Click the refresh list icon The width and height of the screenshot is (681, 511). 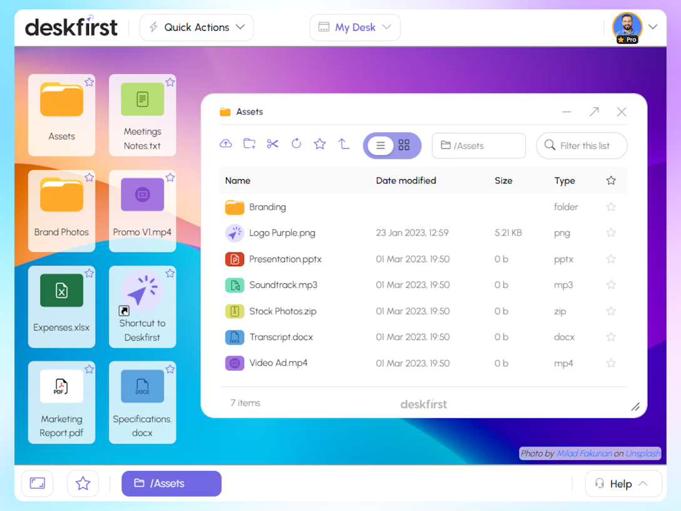pos(296,144)
